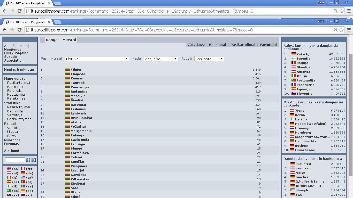Click Atsijungti to log out
The height and width of the screenshot is (198, 353).
(x=12, y=151)
